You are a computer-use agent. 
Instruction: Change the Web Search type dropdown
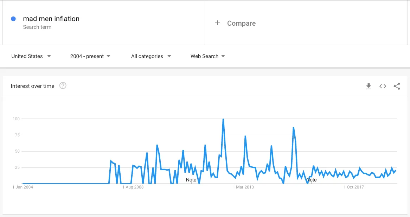tap(207, 56)
